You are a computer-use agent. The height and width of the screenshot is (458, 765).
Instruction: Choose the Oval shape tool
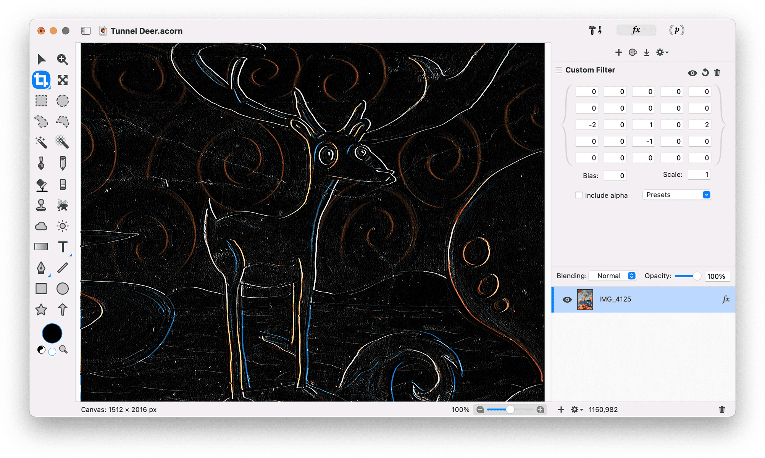[x=63, y=289]
